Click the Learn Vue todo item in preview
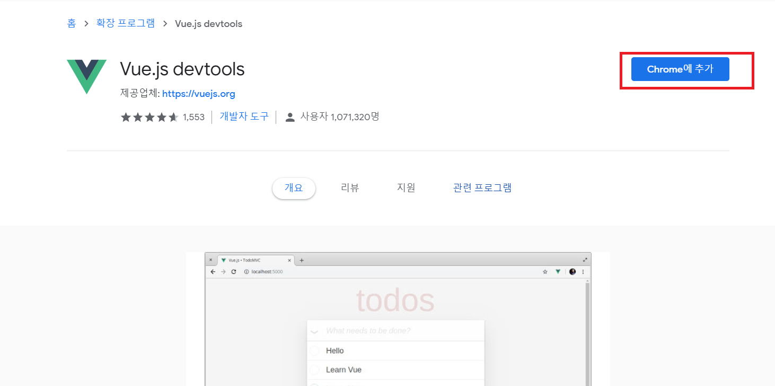This screenshot has height=386, width=775. point(395,370)
